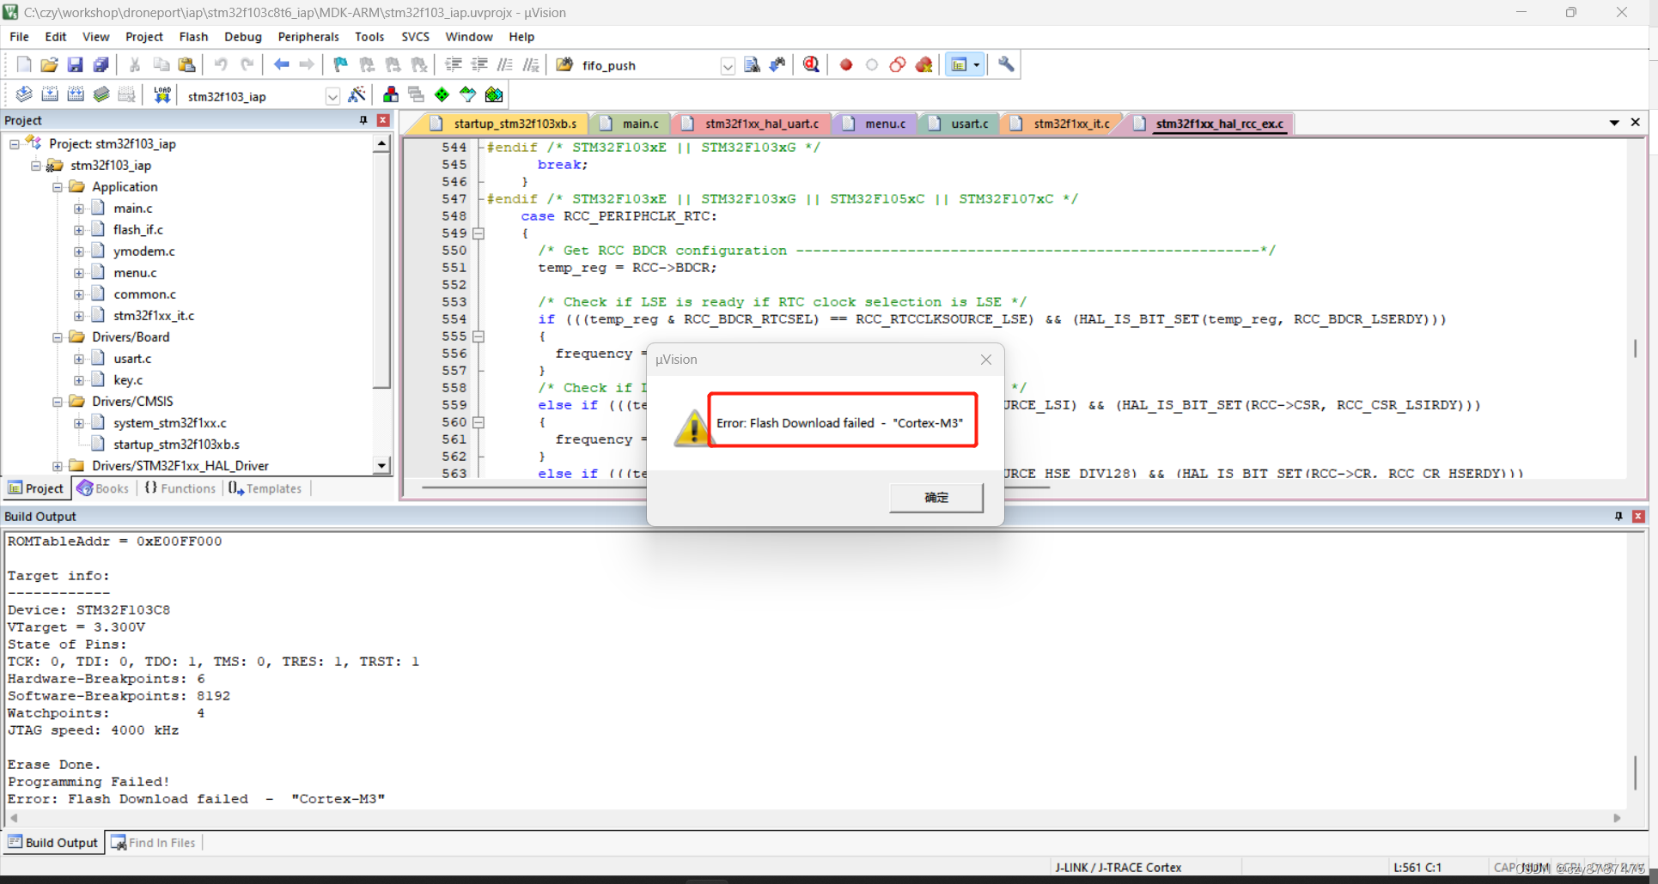Translate current file icon
The width and height of the screenshot is (1658, 884).
[24, 94]
